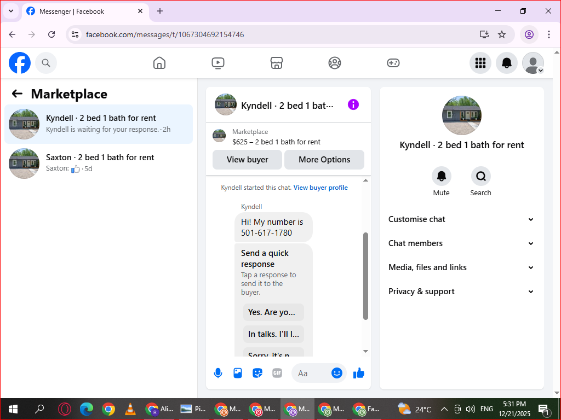Click the browser back button
The image size is (561, 420).
point(12,34)
